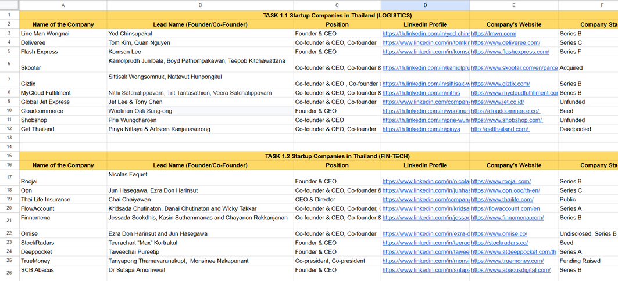Open the shobshop.com website link
This screenshot has height=281, width=618.
pyautogui.click(x=507, y=120)
